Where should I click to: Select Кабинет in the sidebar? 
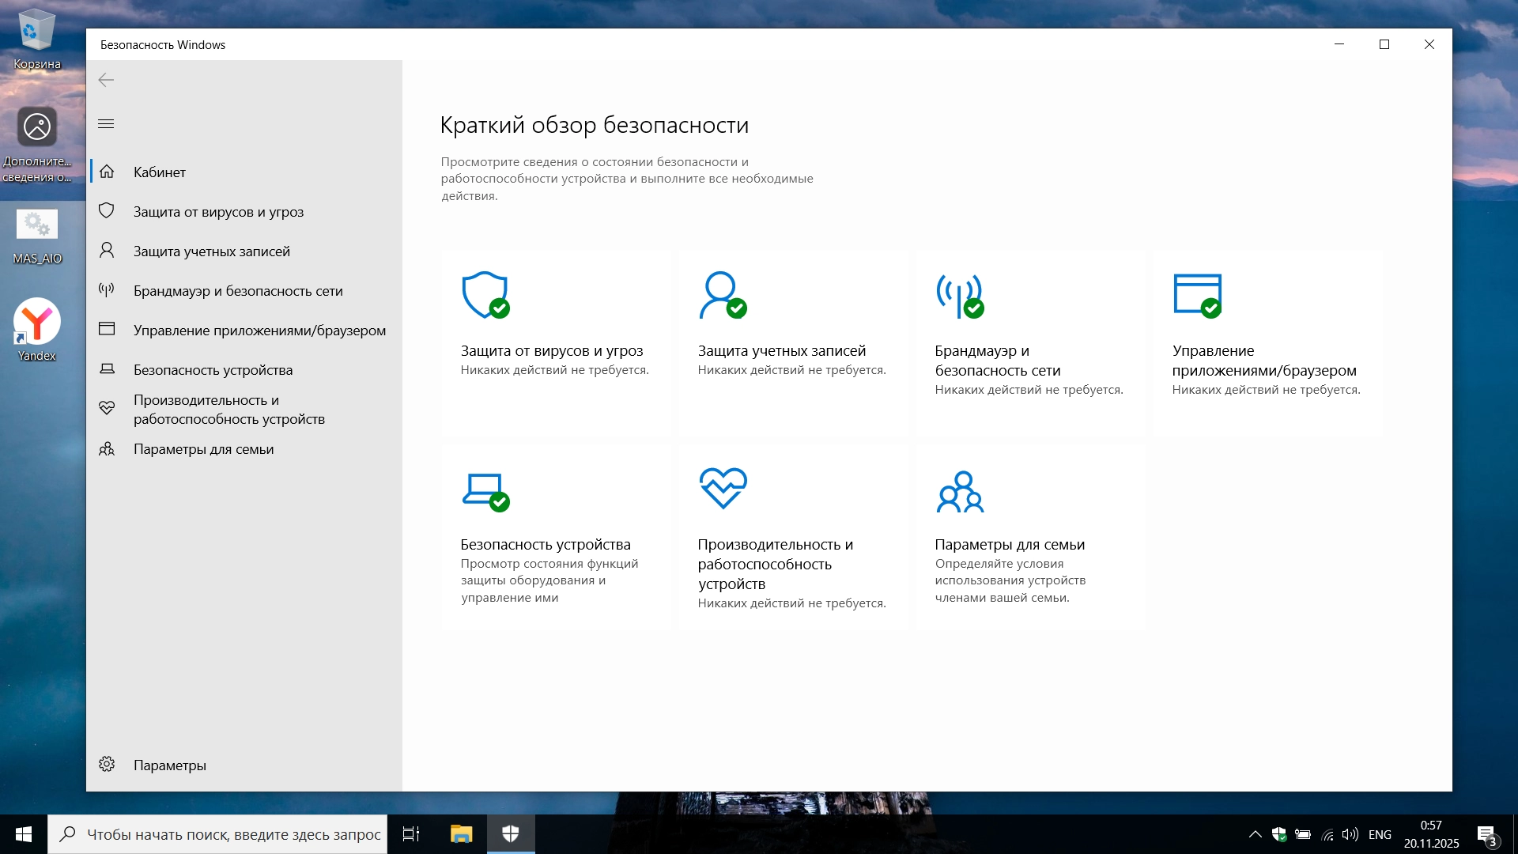(160, 172)
